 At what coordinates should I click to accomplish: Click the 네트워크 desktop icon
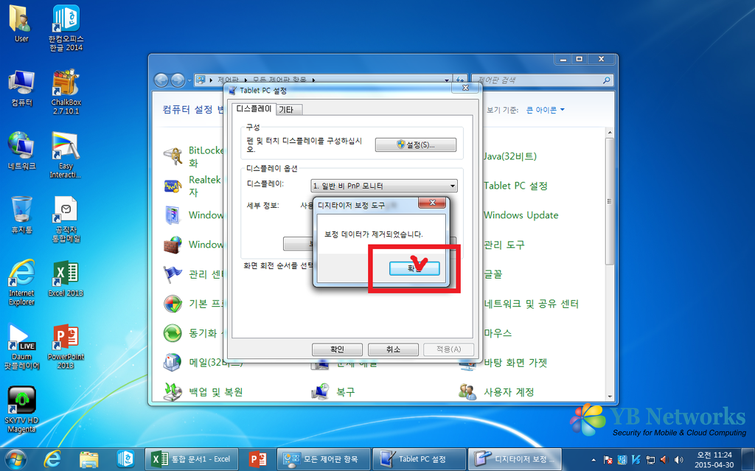coord(21,152)
